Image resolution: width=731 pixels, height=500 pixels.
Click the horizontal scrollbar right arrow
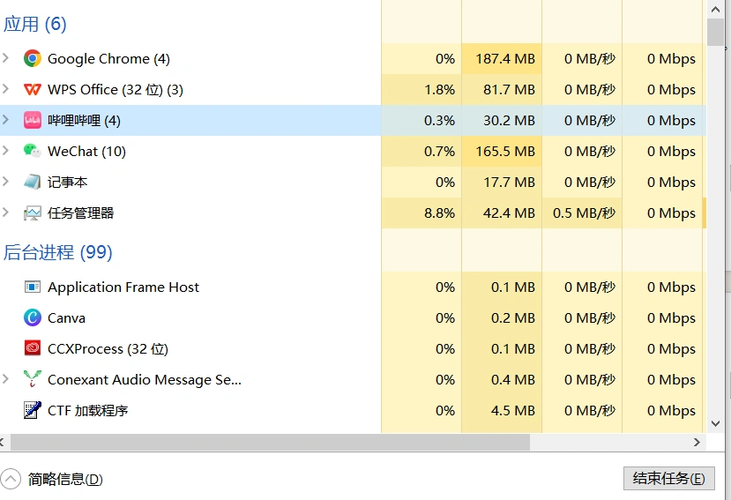[x=697, y=442]
